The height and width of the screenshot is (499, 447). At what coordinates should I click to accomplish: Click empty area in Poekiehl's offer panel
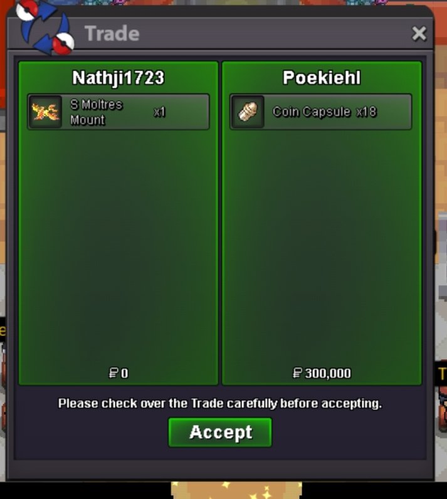(322, 242)
